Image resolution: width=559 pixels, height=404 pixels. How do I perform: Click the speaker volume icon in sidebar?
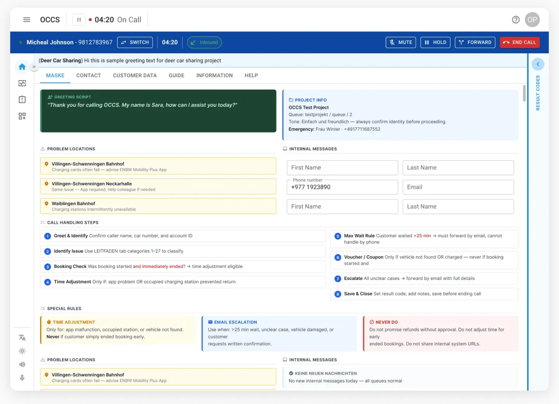tap(22, 364)
